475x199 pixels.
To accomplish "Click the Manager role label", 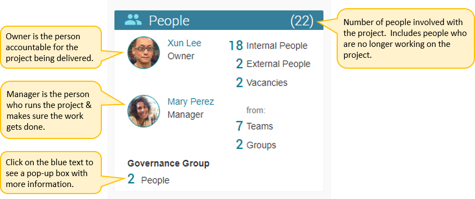I will pyautogui.click(x=185, y=114).
